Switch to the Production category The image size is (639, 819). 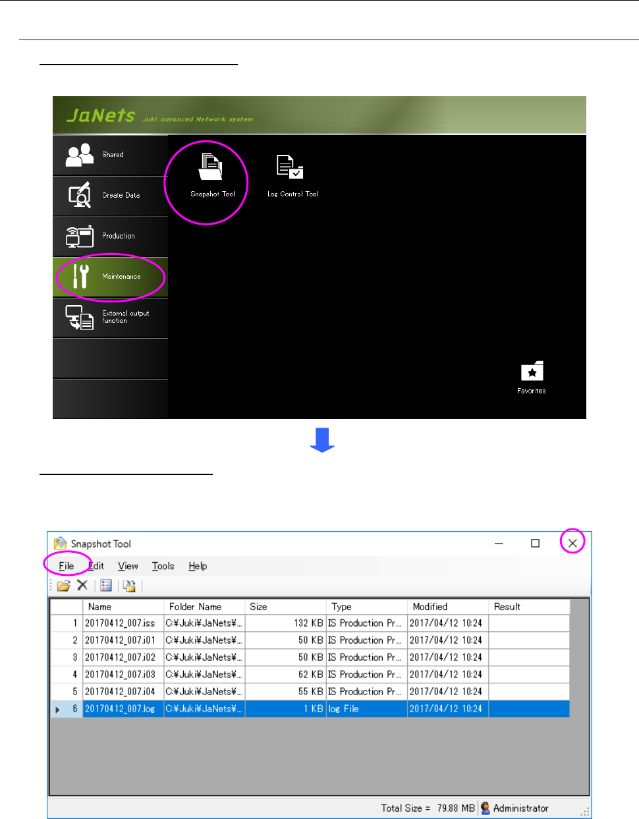[x=111, y=236]
